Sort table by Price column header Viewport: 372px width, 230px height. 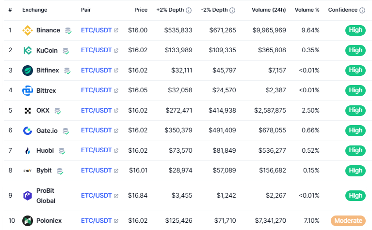[x=141, y=10]
